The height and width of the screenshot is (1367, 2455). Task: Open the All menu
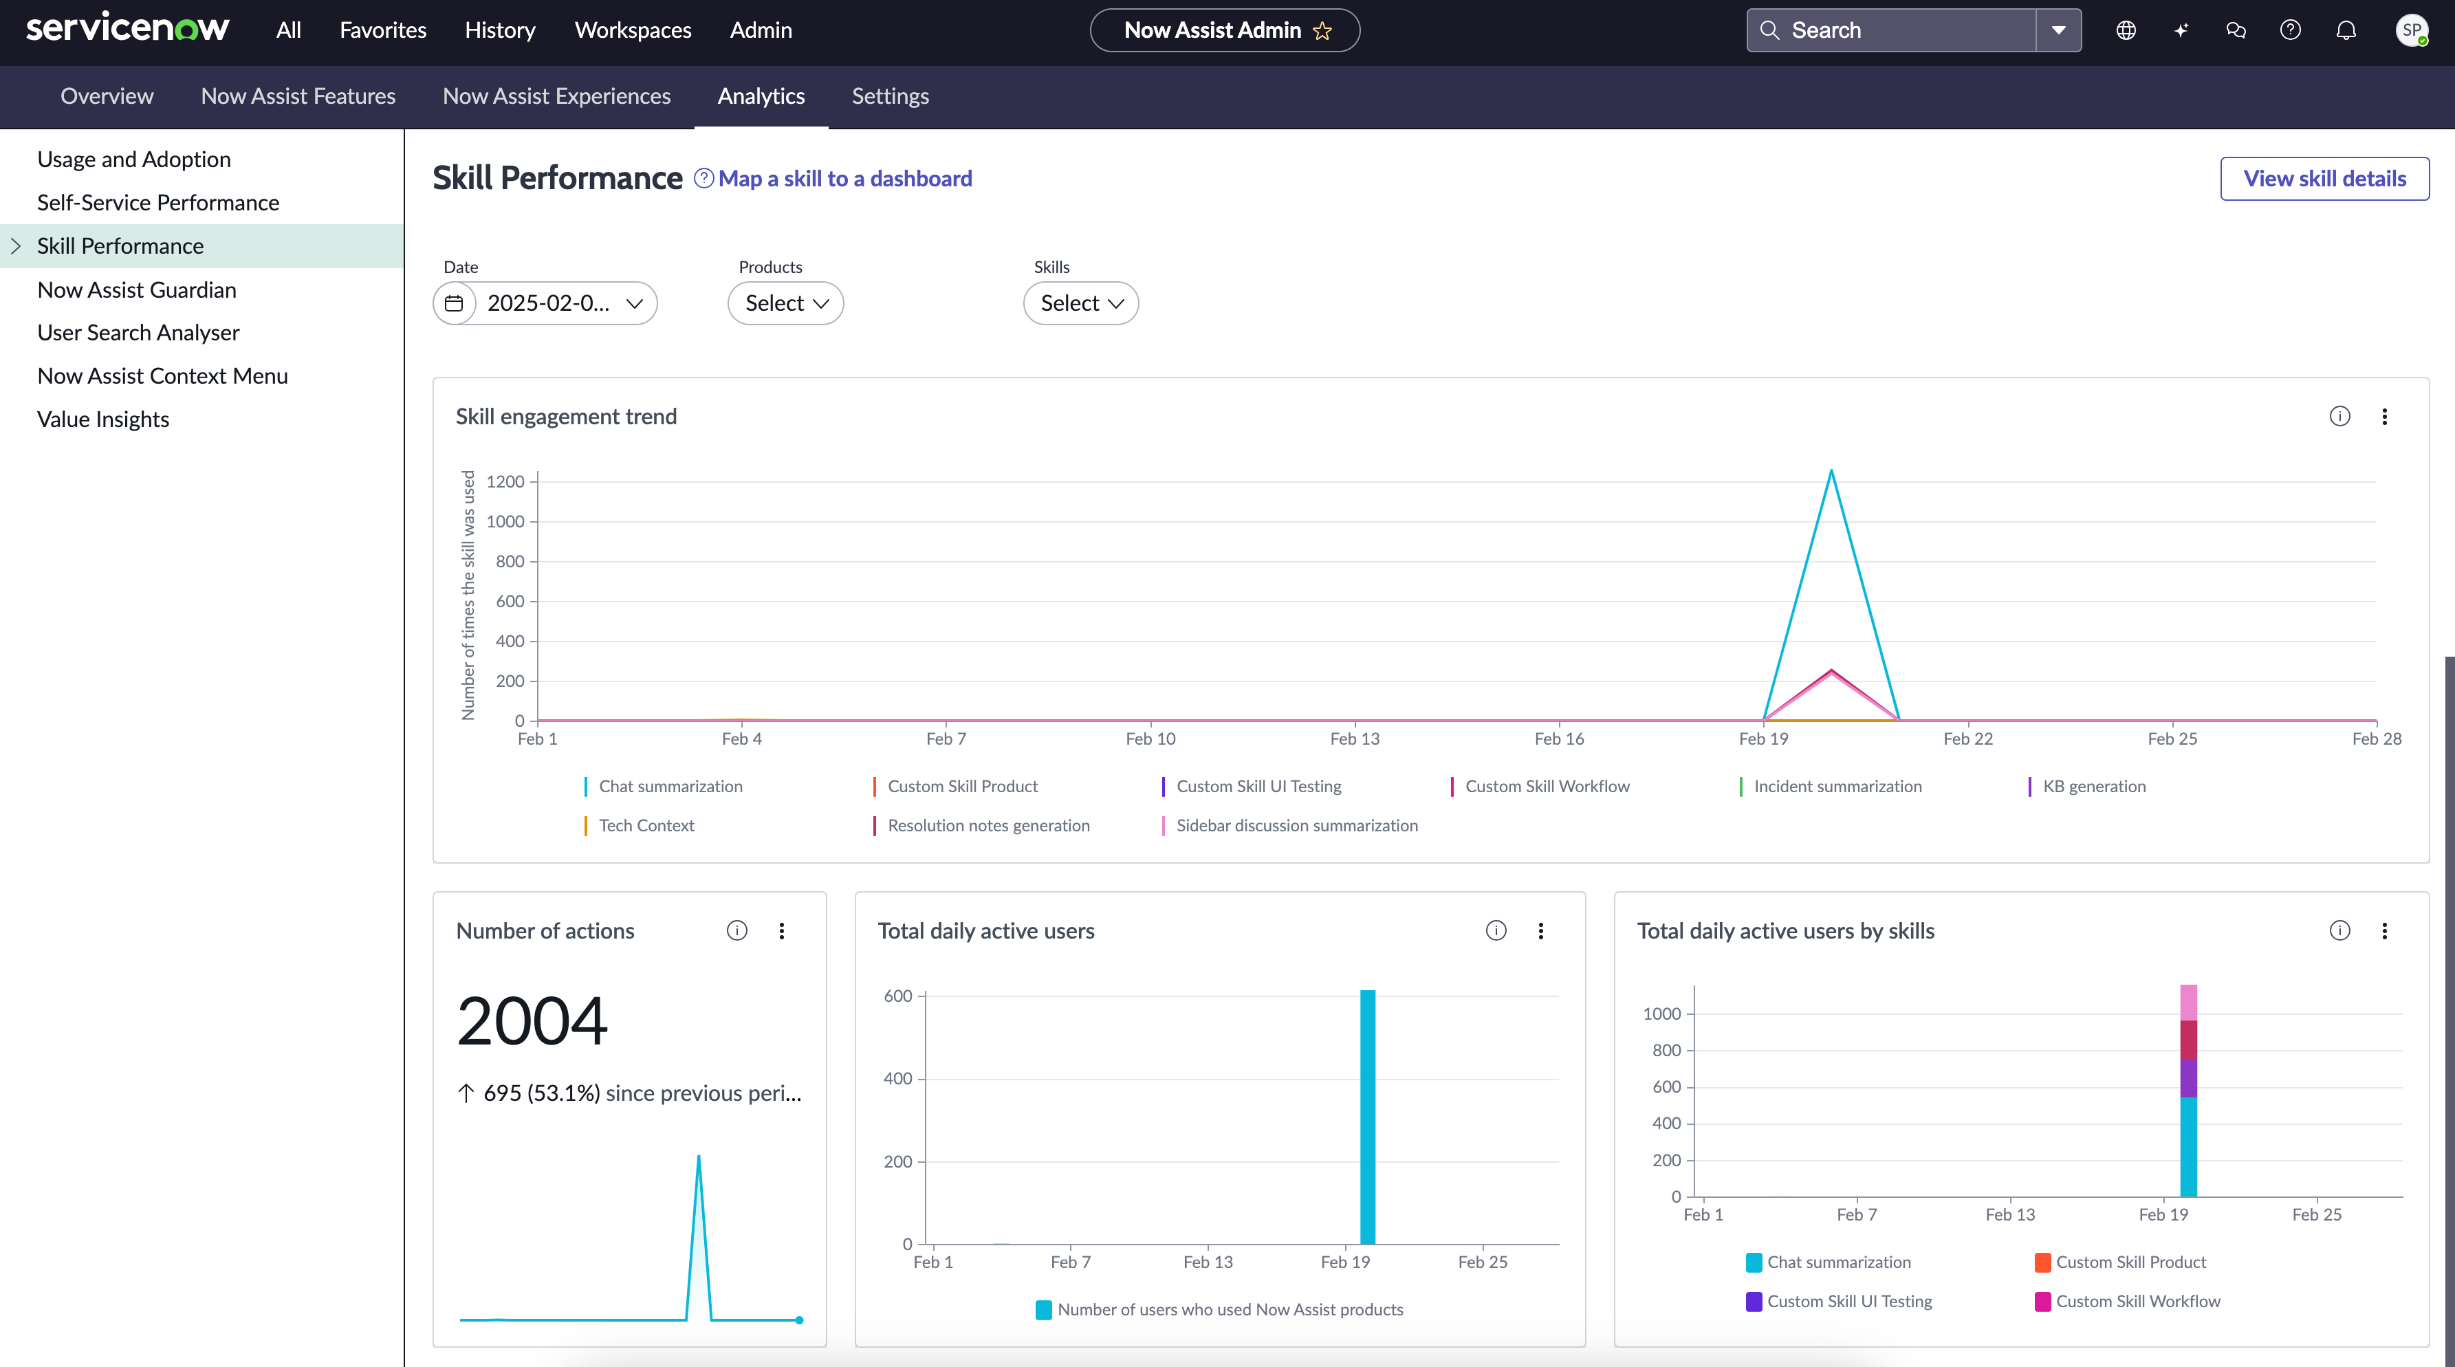[289, 30]
